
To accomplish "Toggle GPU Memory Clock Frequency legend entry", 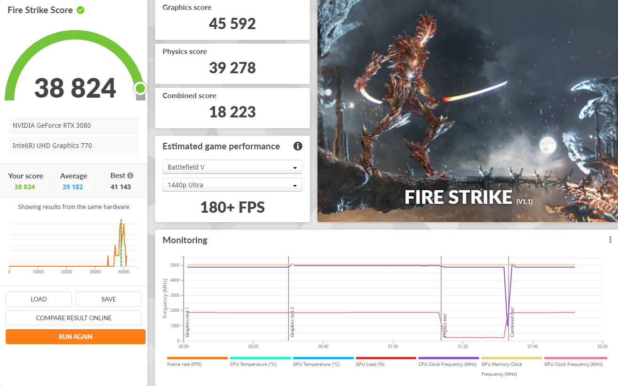I will (x=511, y=367).
